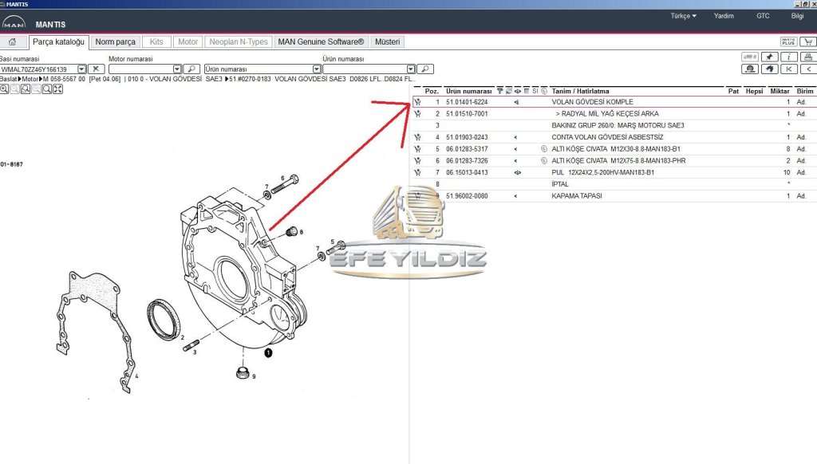The image size is (817, 464).
Task: Click BAKINIZ GRUP 260/0: MARŞ MOTORU SAE3 reference
Action: point(618,125)
